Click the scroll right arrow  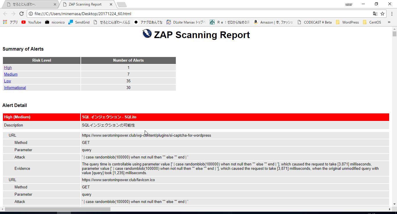390,209
